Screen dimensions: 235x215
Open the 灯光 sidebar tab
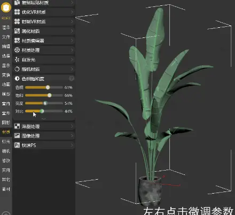pos(6,142)
